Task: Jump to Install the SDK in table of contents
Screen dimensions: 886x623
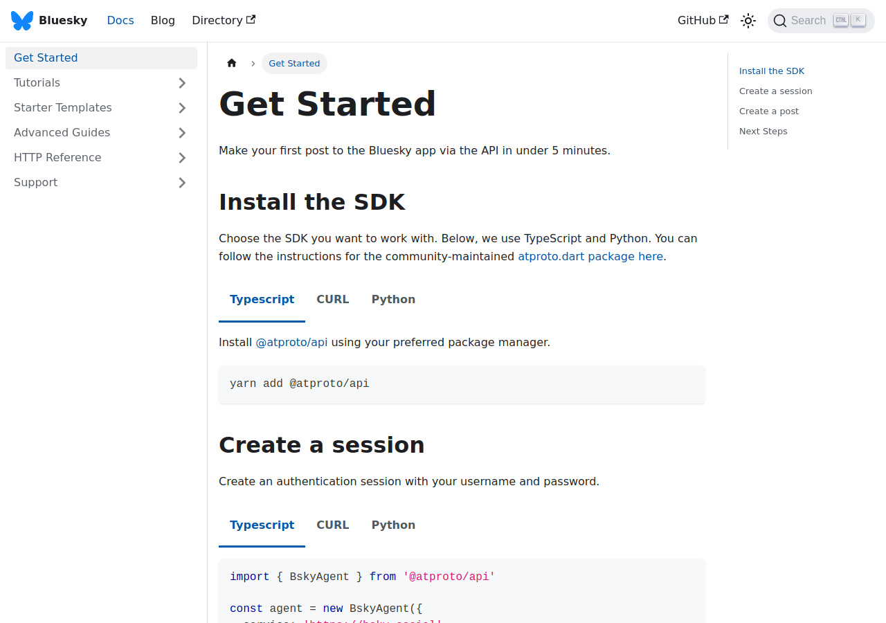Action: 772,71
